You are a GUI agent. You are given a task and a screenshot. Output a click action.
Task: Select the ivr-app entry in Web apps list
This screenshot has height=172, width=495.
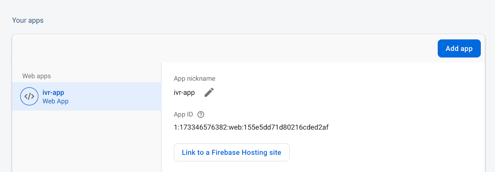pos(87,96)
